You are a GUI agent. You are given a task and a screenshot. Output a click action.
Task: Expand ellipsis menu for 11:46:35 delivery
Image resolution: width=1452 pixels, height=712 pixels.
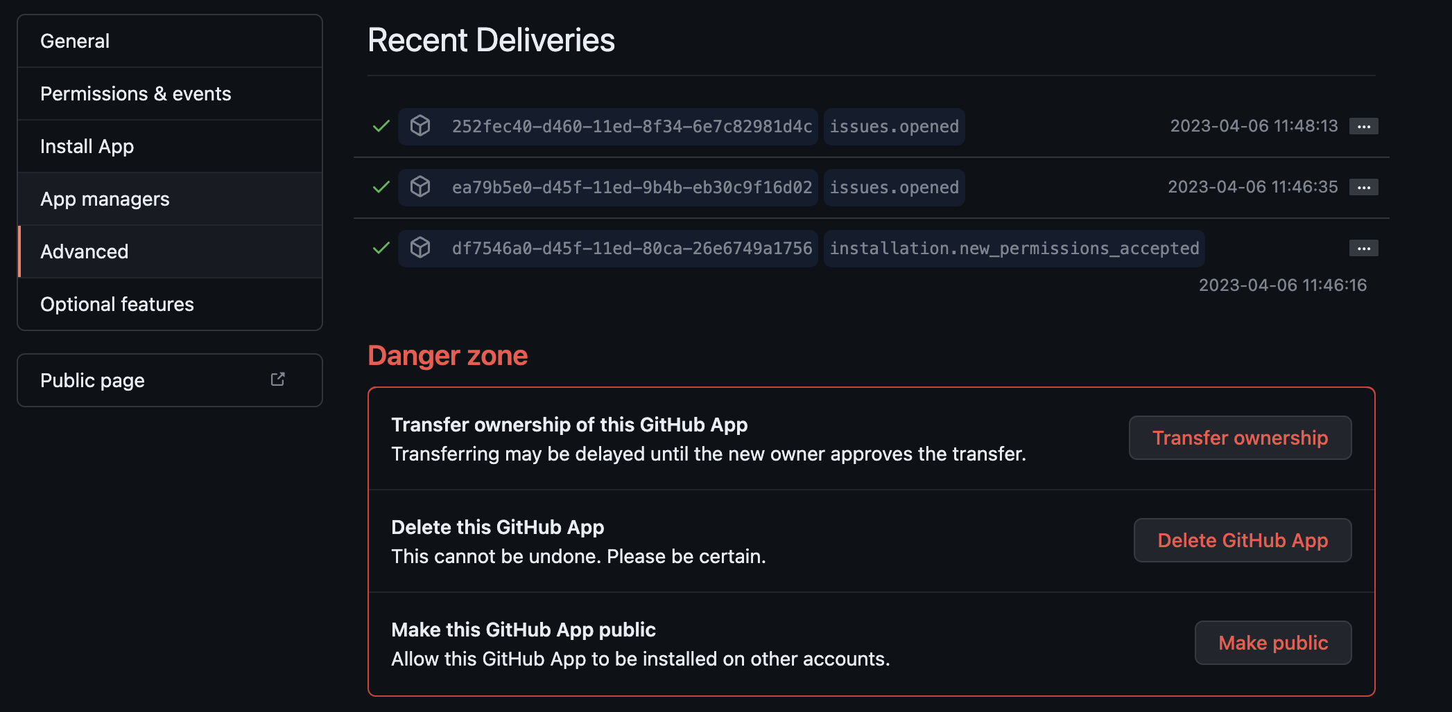pyautogui.click(x=1363, y=187)
